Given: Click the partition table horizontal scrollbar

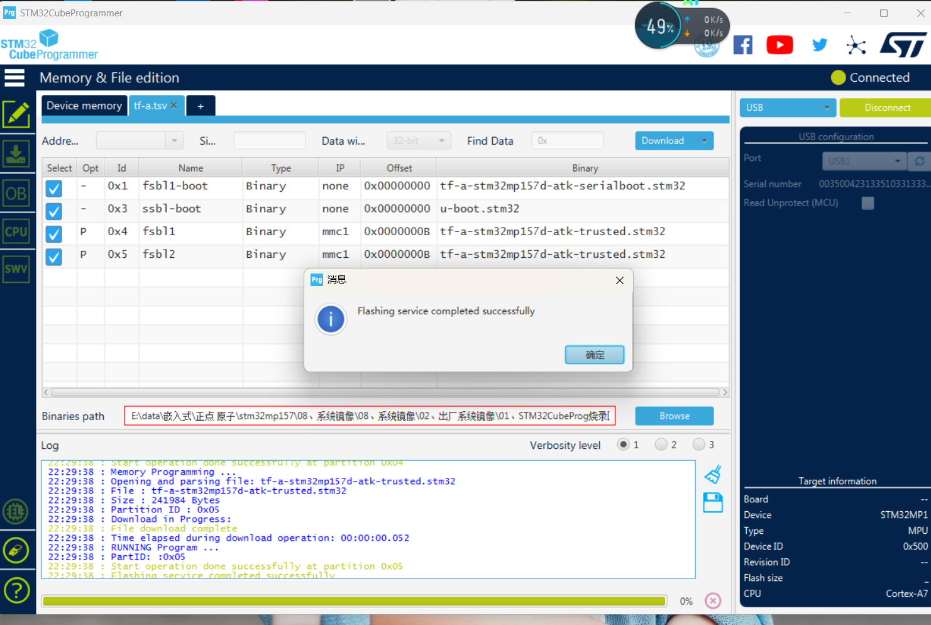Looking at the screenshot, I should 385,392.
